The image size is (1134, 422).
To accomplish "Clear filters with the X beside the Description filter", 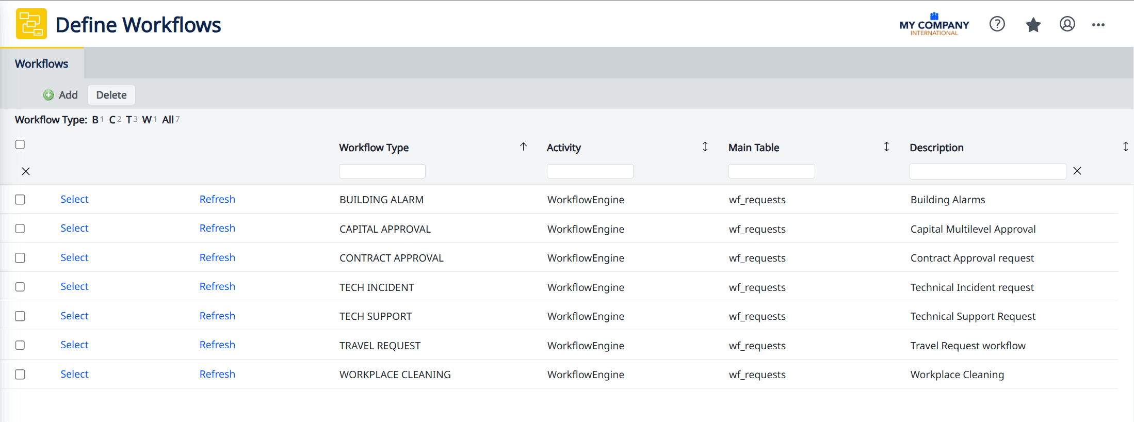I will pos(1077,171).
